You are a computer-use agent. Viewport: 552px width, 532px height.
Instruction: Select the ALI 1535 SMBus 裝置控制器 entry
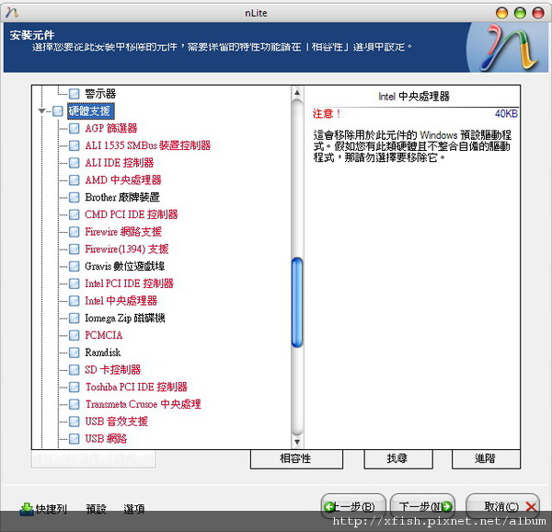tap(147, 145)
